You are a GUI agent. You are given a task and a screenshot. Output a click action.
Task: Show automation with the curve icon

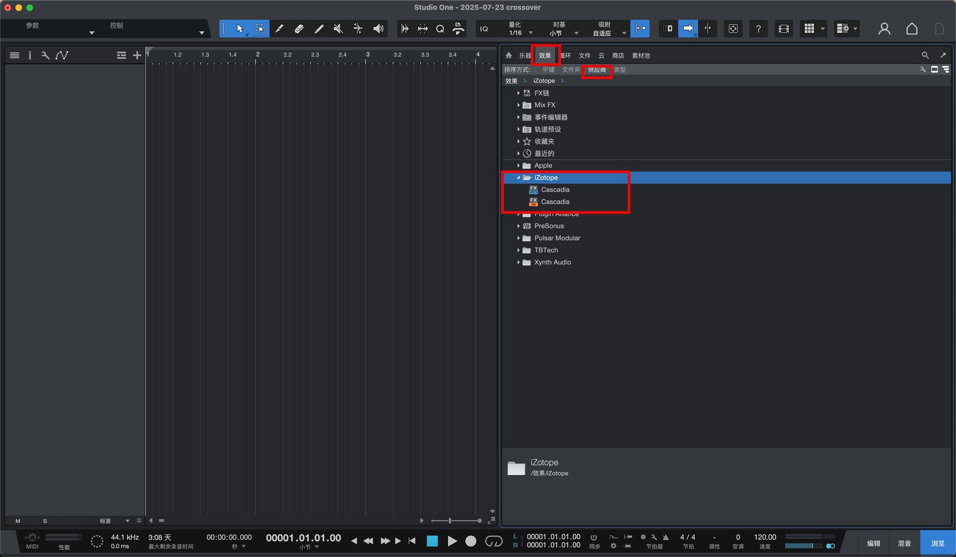pos(62,55)
